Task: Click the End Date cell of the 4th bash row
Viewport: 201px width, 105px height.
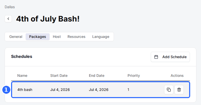Action: [x=99, y=90]
